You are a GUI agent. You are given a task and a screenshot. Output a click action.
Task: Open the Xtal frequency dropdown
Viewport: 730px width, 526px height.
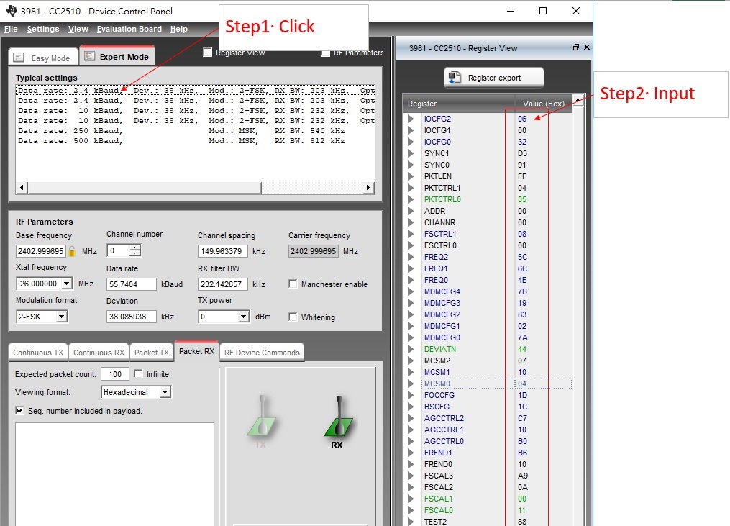[x=67, y=284]
